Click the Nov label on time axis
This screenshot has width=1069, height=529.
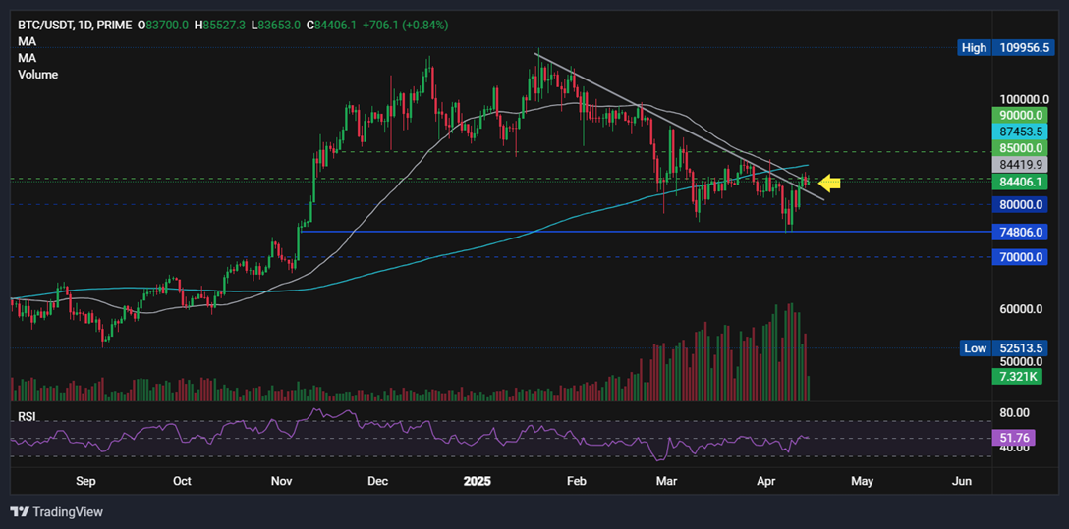(282, 481)
